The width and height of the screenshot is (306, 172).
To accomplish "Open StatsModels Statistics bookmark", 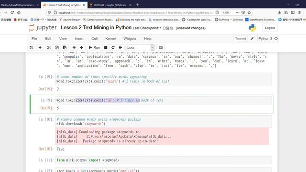I will click(260, 20).
